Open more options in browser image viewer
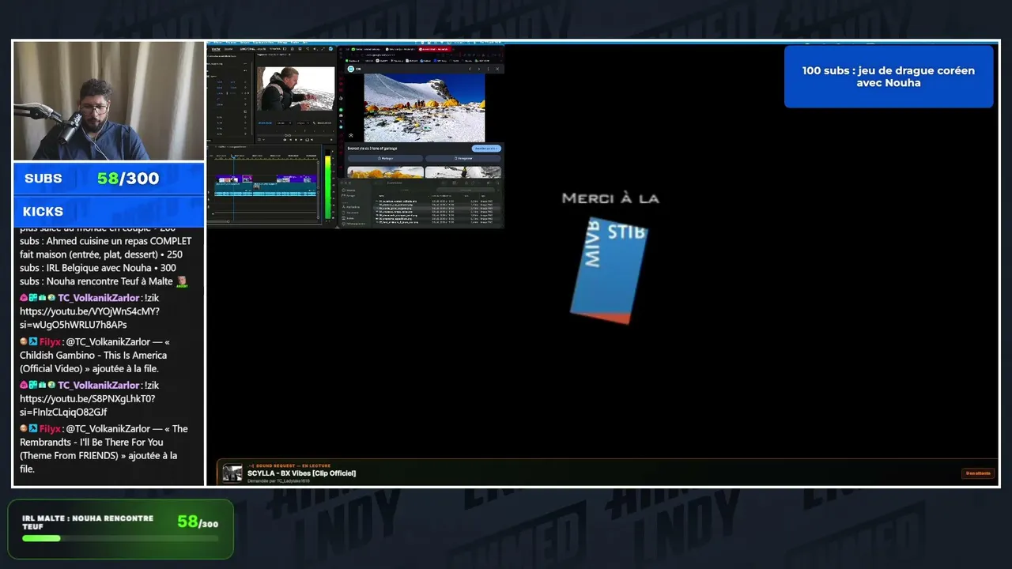Screen dimensions: 1012x569 (x=488, y=69)
